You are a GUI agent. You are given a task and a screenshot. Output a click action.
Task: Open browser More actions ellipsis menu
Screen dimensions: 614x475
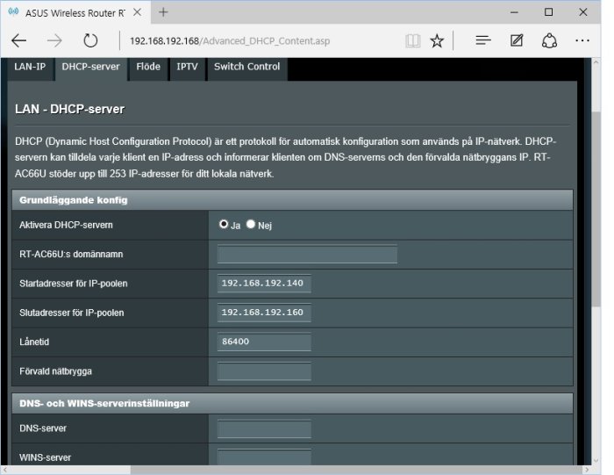(582, 40)
